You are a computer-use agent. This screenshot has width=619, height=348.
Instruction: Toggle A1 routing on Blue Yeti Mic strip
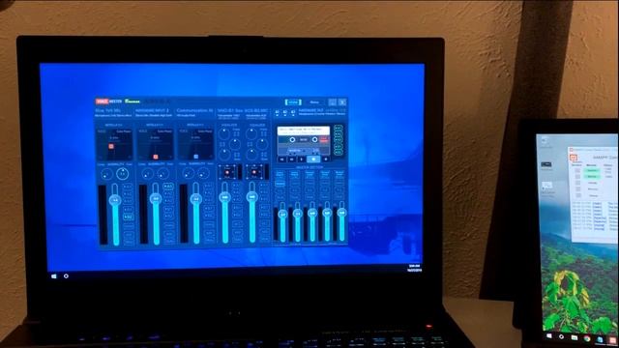pyautogui.click(x=128, y=187)
